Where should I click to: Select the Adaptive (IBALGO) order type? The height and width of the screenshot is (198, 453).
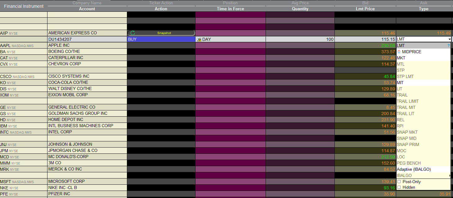[x=423, y=169]
